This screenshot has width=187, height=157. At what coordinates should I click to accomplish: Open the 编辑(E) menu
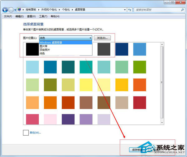point(19,16)
